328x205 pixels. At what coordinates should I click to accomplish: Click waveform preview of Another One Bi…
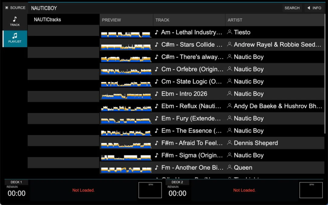tap(126, 170)
